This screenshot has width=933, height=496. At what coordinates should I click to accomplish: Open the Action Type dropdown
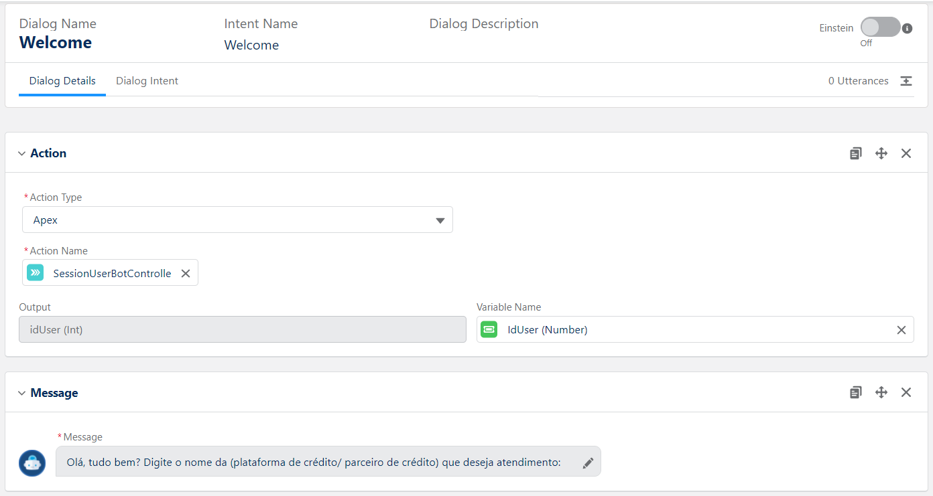(x=238, y=220)
